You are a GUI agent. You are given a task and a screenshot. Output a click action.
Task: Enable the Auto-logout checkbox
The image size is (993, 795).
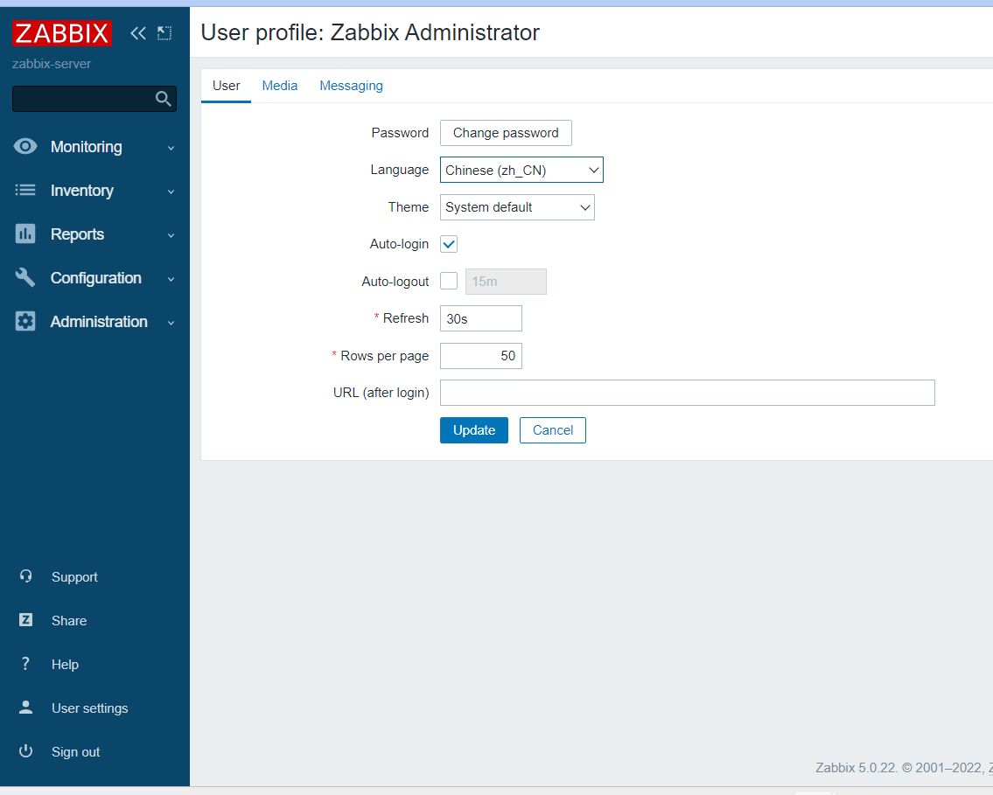[449, 281]
